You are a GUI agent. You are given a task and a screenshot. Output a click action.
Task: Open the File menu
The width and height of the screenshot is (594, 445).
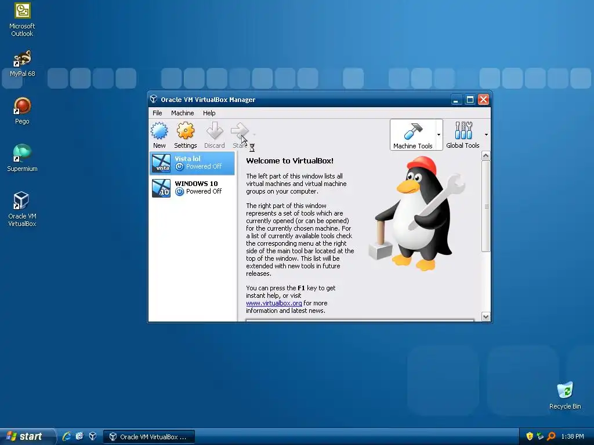[x=157, y=113]
